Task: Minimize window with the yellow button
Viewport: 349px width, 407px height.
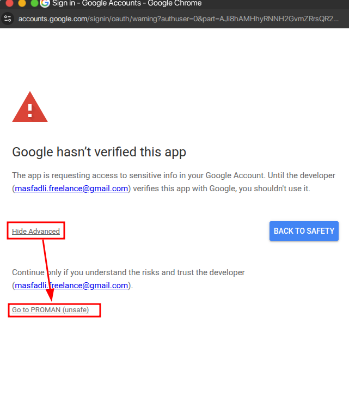Action: pyautogui.click(x=22, y=3)
